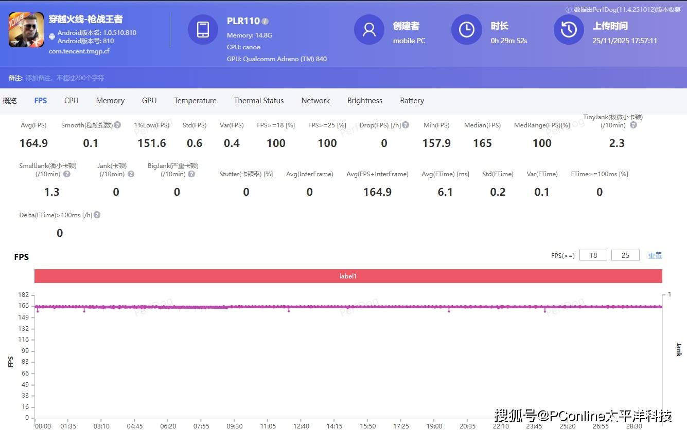Click the FPS threshold field showing 18
687x430 pixels.
[593, 255]
